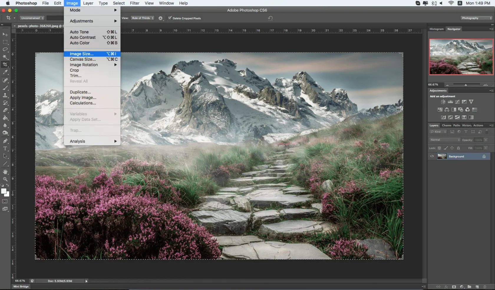Screen dimensions: 495x290
Task: Choose the Horizontal Type tool
Action: point(5,149)
